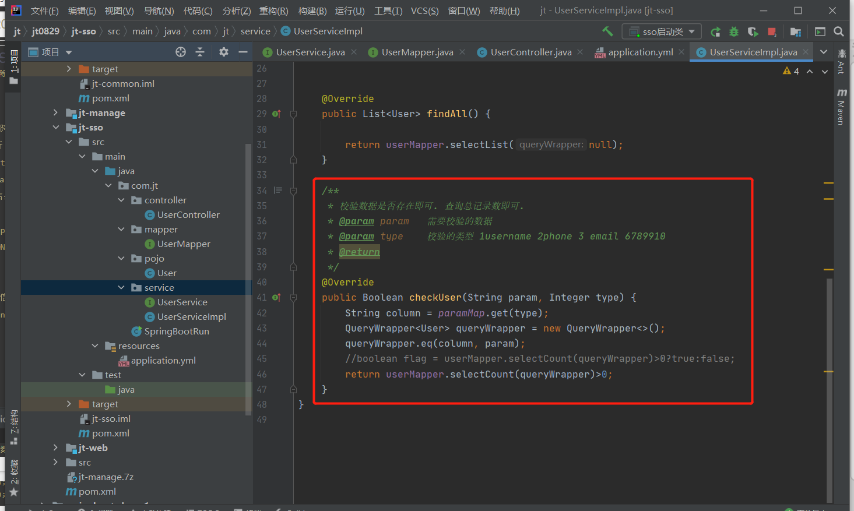Close the UserController.java tab
This screenshot has height=511, width=854.
580,52
